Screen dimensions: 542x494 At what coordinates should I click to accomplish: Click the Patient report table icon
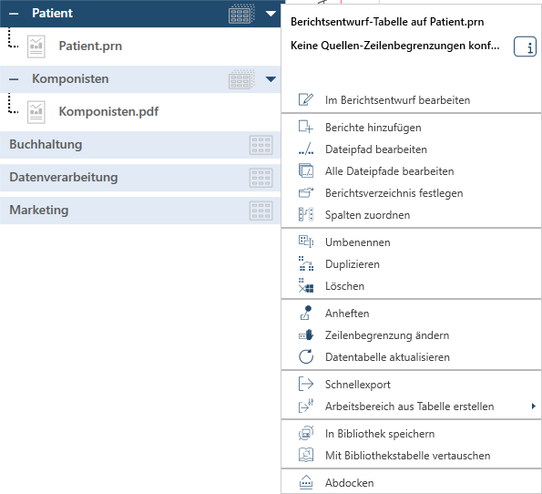[241, 14]
